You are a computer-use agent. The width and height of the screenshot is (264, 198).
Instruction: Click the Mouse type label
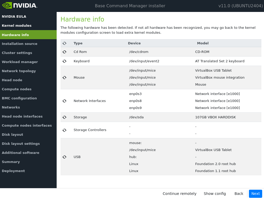[79, 78]
